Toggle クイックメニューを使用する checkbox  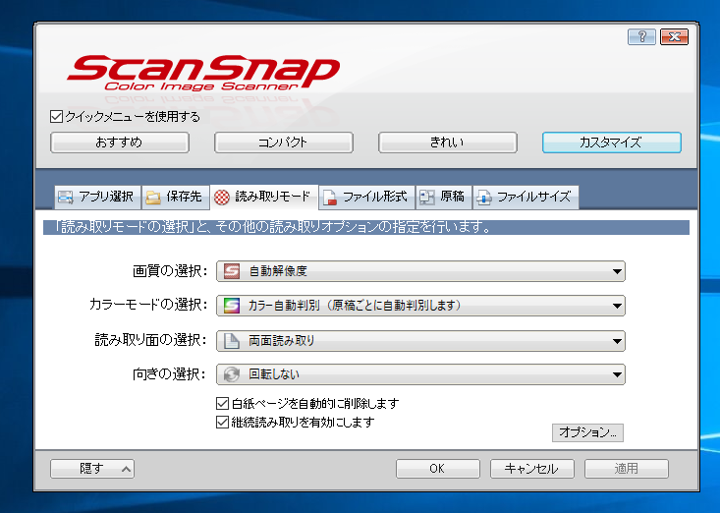(x=56, y=116)
